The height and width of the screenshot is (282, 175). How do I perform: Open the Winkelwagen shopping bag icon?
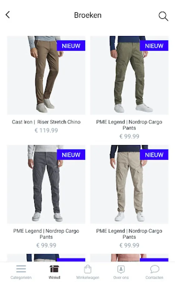coord(88,269)
